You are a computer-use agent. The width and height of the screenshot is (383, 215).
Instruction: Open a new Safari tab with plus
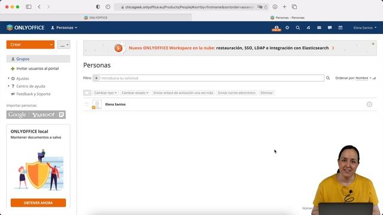284,7
